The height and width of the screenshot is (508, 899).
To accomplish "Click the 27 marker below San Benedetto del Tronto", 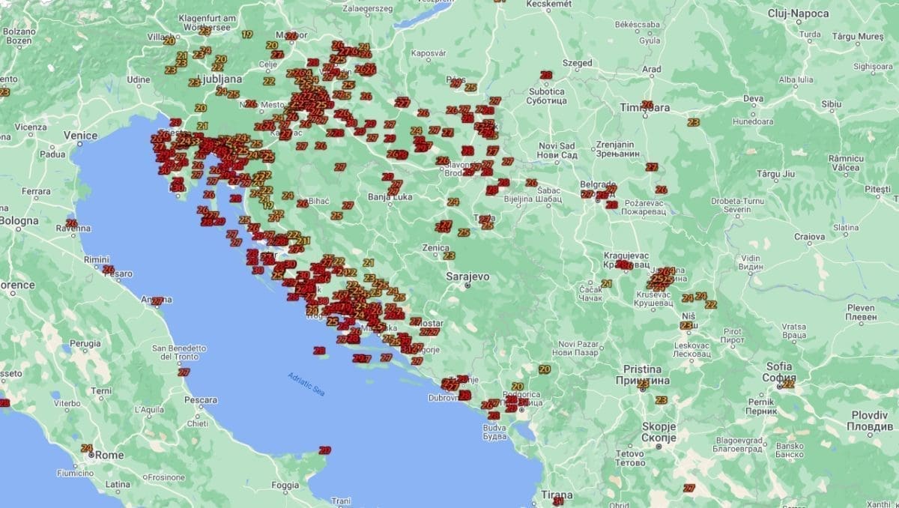I will click(184, 372).
